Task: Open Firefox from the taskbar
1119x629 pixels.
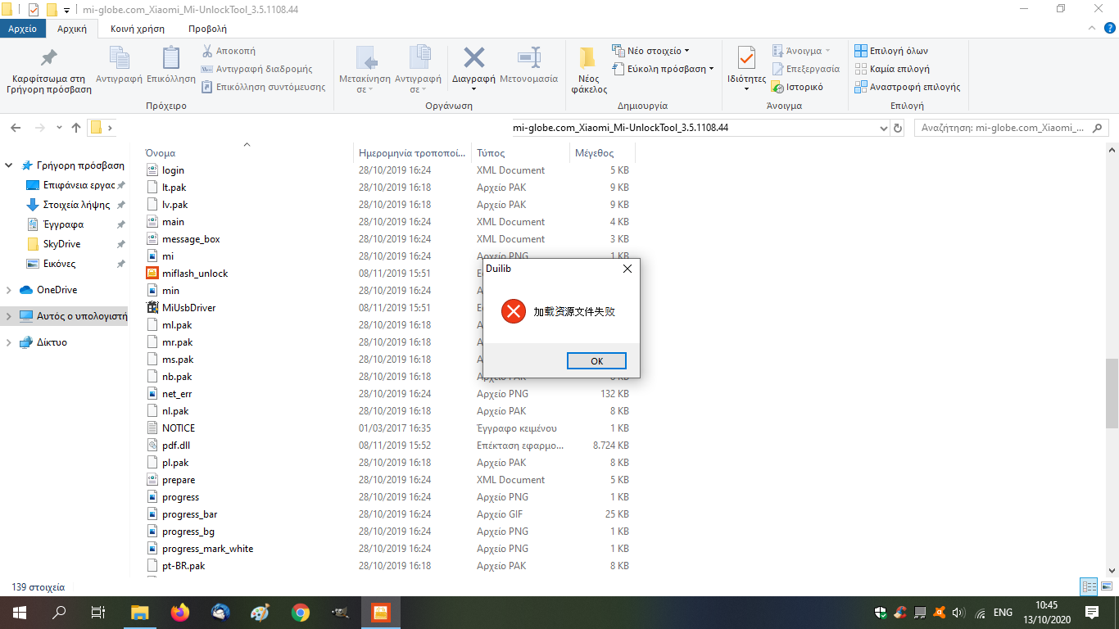Action: pyautogui.click(x=179, y=613)
